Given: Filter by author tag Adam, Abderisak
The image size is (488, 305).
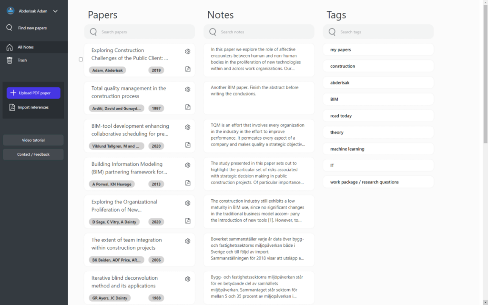Looking at the screenshot, I should click(x=107, y=71).
